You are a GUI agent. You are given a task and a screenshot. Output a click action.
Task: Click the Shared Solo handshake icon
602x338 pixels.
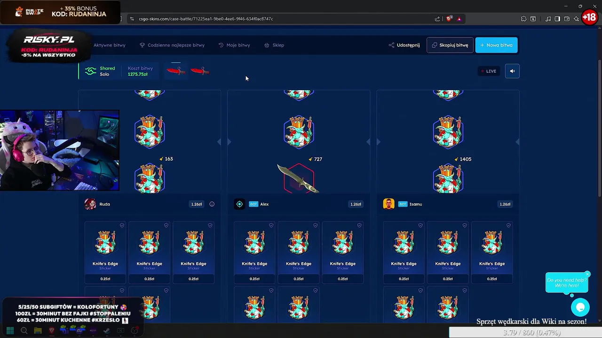[x=90, y=71]
